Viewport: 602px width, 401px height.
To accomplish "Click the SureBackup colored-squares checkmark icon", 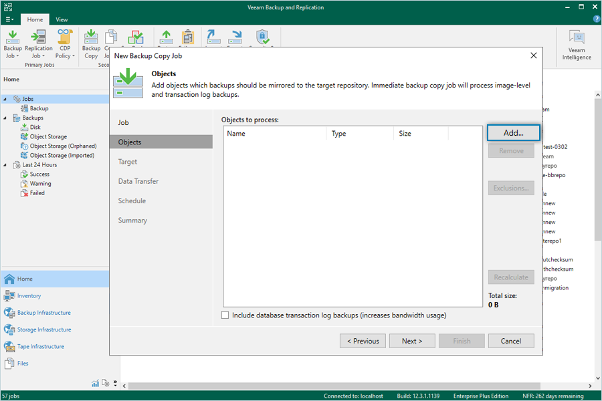I will click(136, 37).
